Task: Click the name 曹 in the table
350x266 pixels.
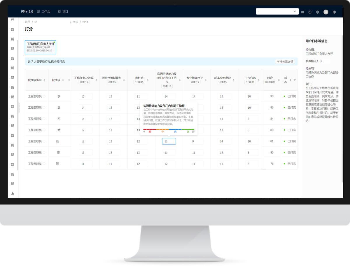Action: [x=59, y=152]
